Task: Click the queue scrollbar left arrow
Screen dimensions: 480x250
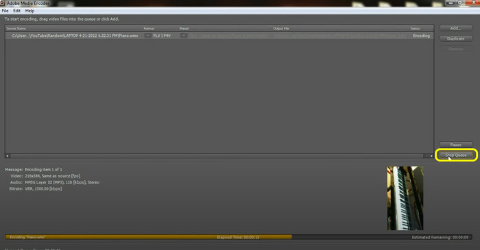Action: [8, 156]
